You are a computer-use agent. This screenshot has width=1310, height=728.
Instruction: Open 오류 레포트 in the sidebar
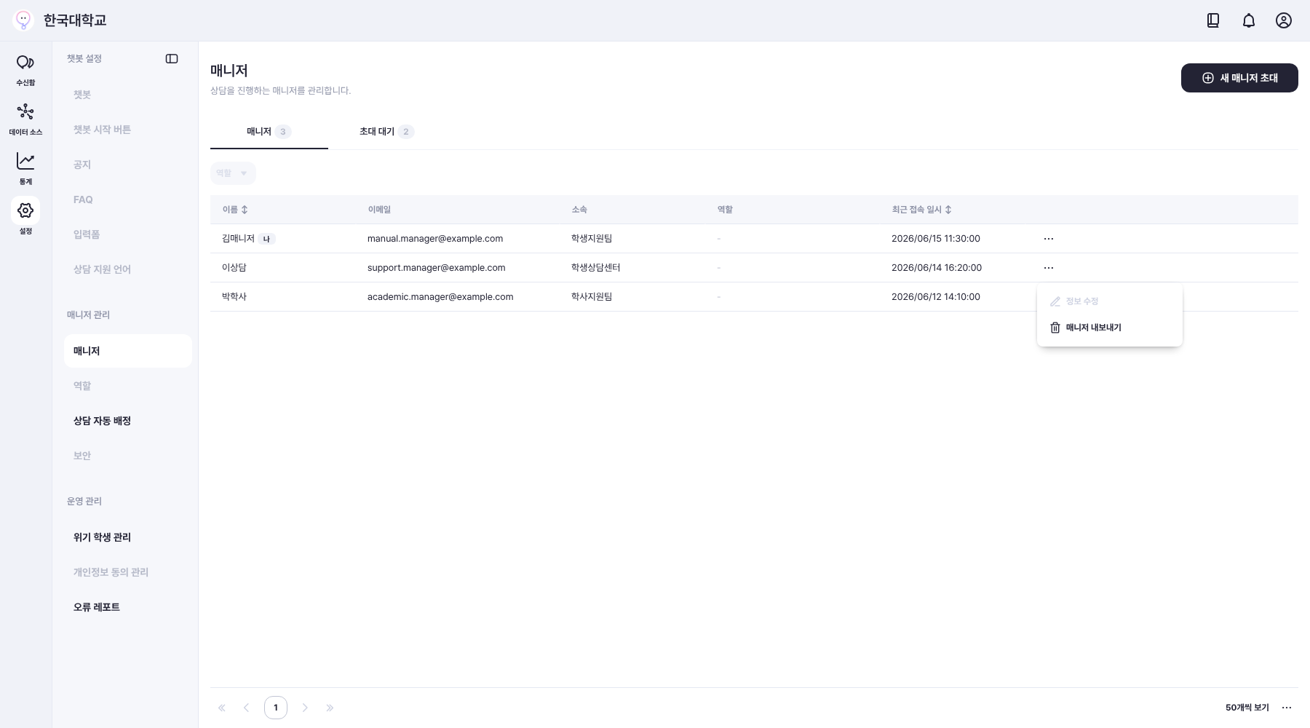[128, 607]
